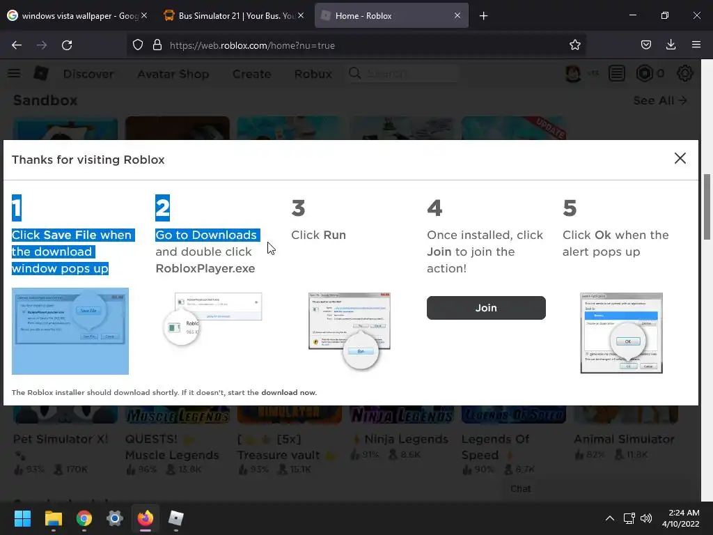Image resolution: width=713 pixels, height=535 pixels.
Task: Open the Create menu item
Action: click(x=251, y=74)
